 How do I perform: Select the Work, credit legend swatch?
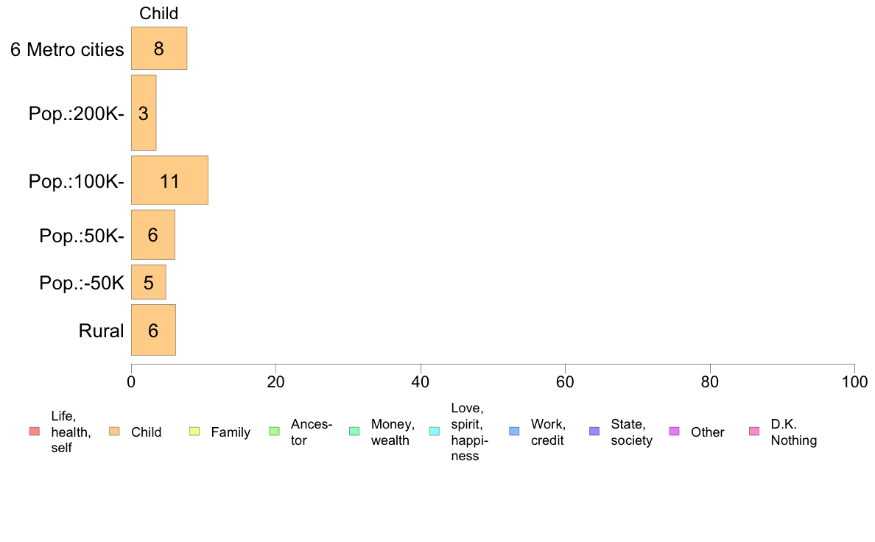[514, 432]
